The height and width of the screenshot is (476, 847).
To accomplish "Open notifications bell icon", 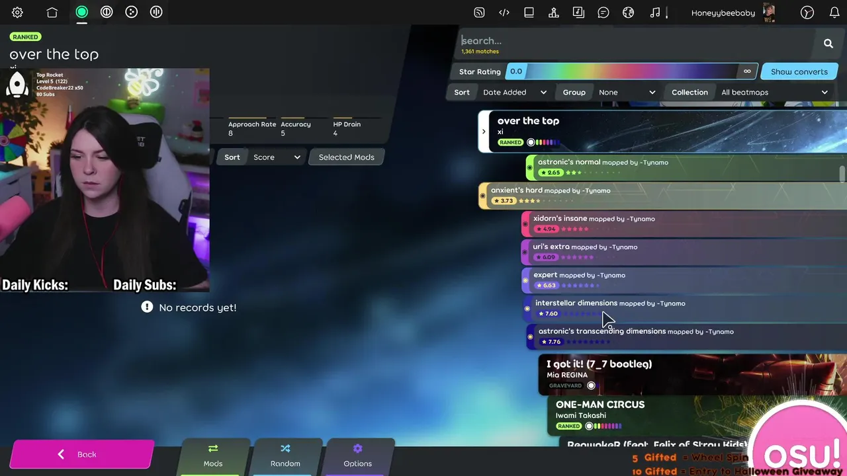I will tap(834, 13).
